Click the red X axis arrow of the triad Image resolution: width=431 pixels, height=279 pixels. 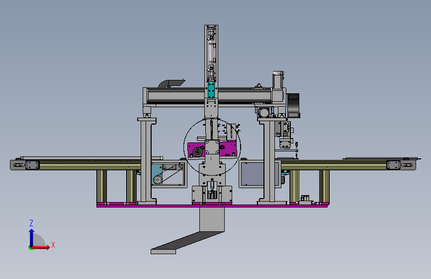41,247
